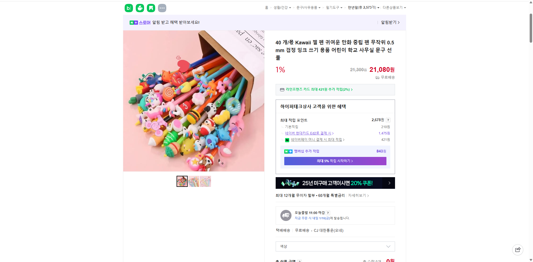Open the gray more options (...) icon
This screenshot has width=533, height=262.
coord(162,8)
